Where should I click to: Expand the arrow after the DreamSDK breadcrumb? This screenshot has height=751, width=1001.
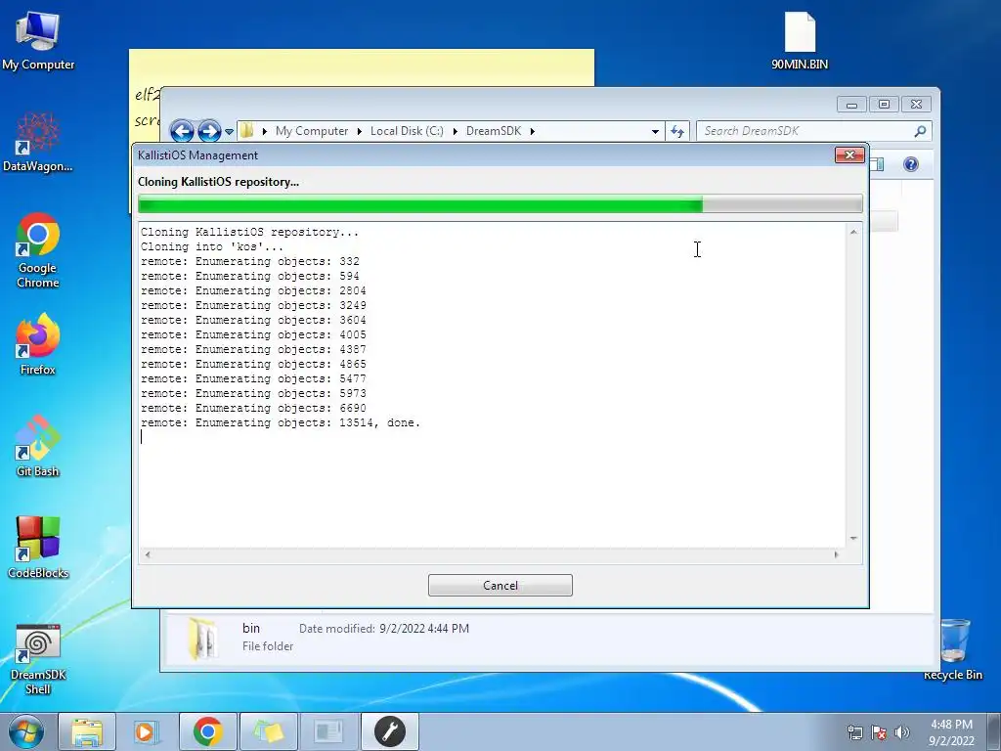click(x=533, y=131)
